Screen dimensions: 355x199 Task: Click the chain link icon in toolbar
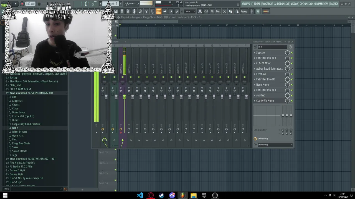click(177, 11)
